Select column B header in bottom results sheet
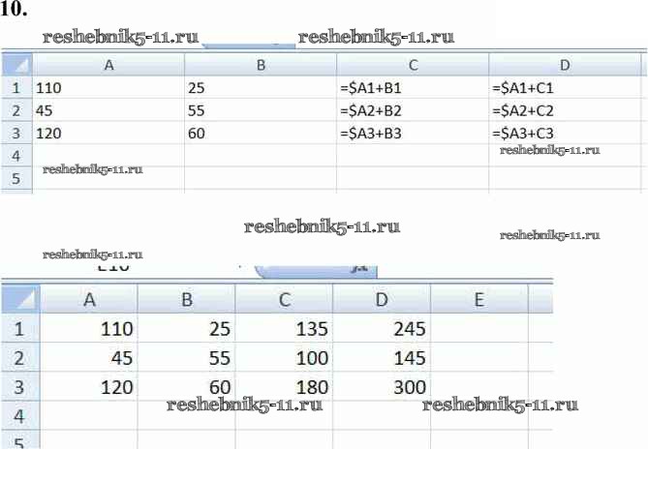Image resolution: width=648 pixels, height=481 pixels. click(187, 300)
